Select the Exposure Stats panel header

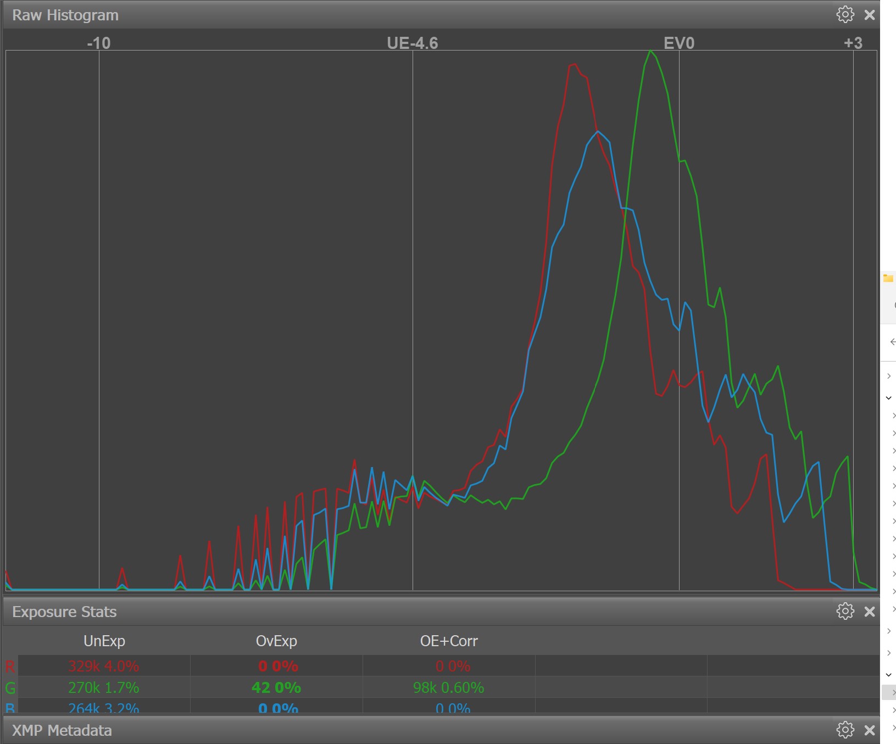click(x=64, y=612)
